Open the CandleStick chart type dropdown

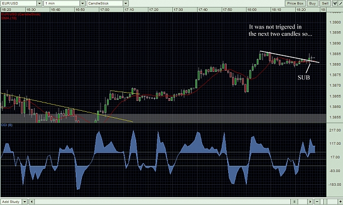126,3
